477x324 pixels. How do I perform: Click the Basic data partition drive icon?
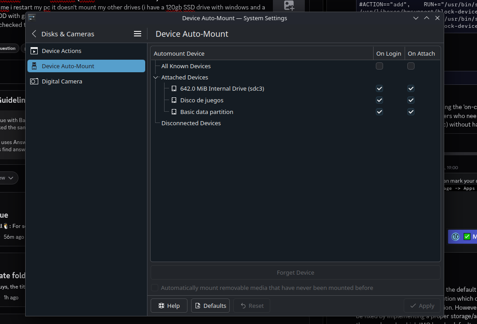[174, 112]
